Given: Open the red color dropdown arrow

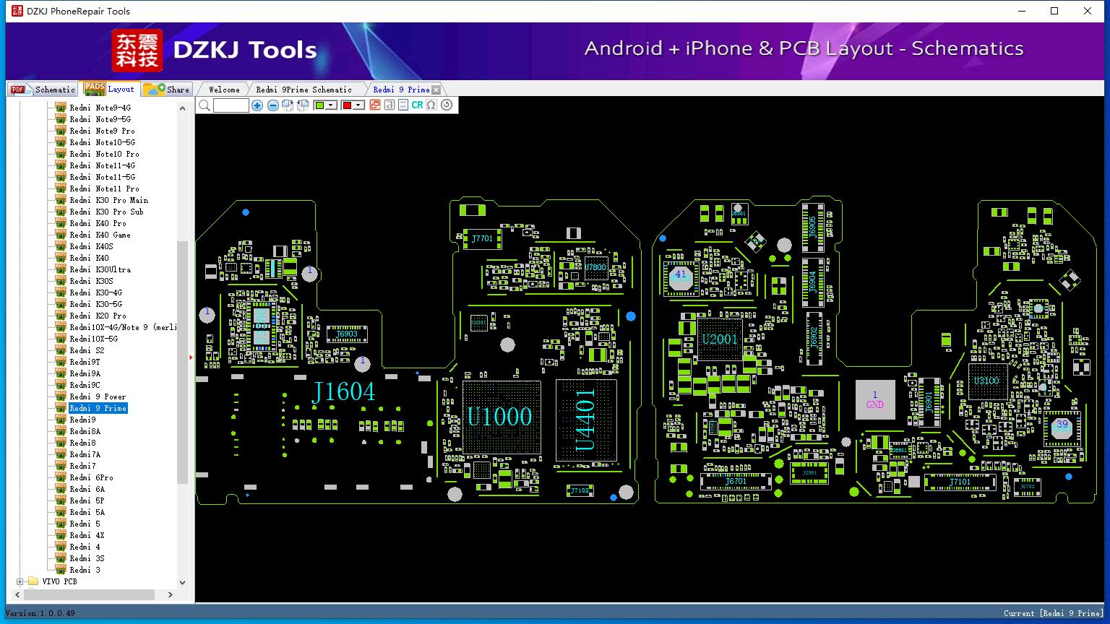Looking at the screenshot, I should coord(358,105).
